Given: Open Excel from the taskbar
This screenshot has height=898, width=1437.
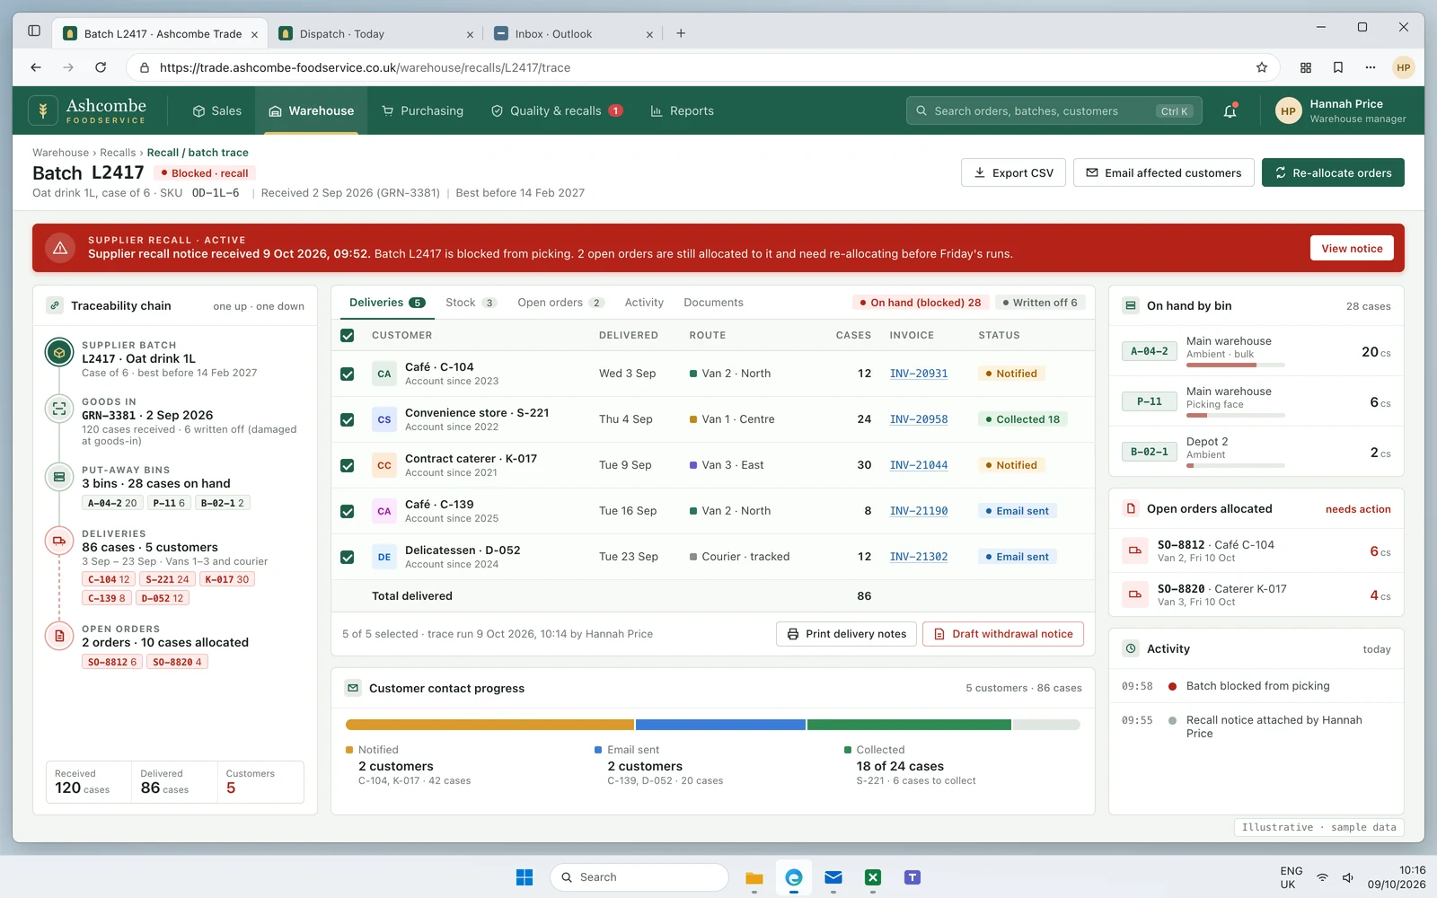Looking at the screenshot, I should pos(873,877).
